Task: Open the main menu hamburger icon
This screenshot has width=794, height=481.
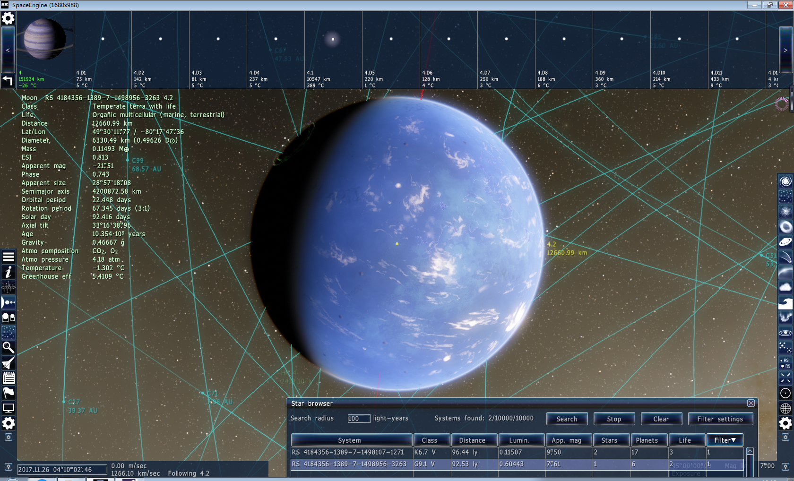Action: pyautogui.click(x=9, y=257)
